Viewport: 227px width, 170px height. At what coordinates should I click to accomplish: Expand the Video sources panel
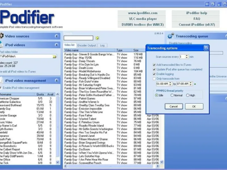coord(56,36)
